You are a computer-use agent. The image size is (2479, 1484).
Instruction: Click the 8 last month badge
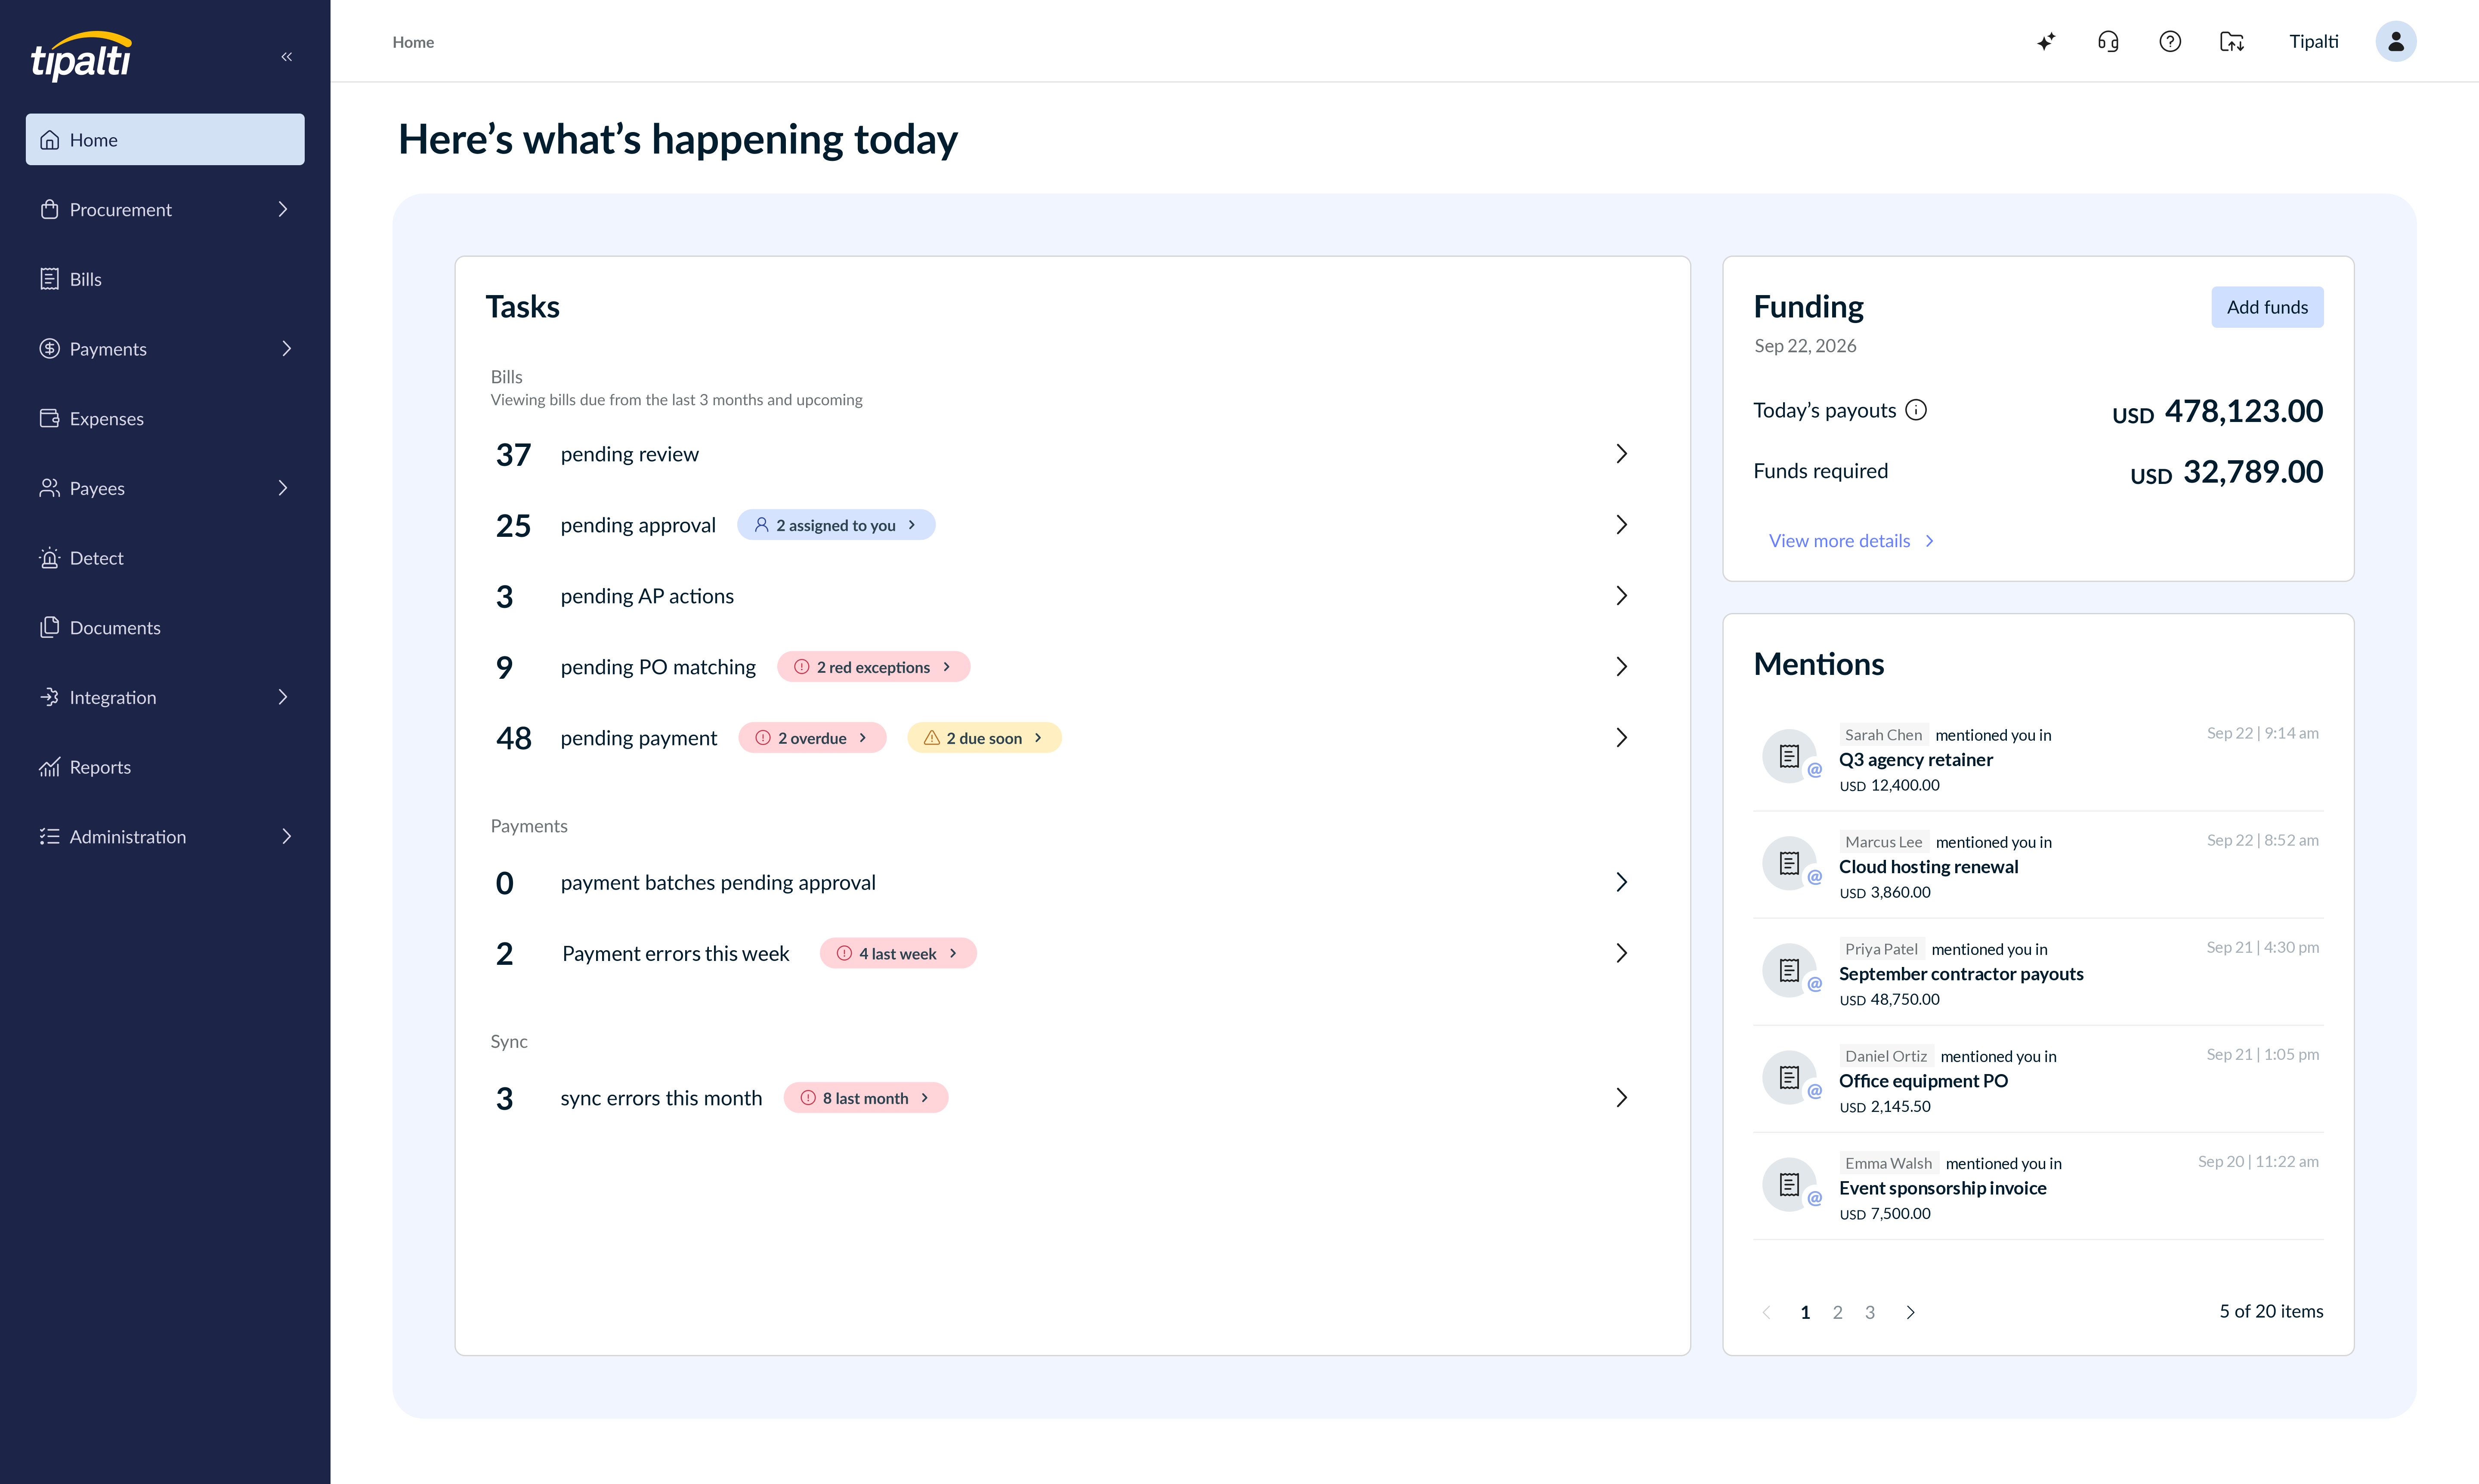pyautogui.click(x=865, y=1098)
